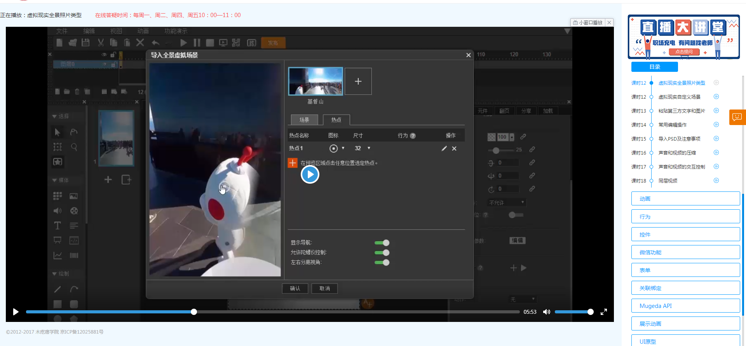
Task: Select the video film reel tool
Action: pos(74,211)
